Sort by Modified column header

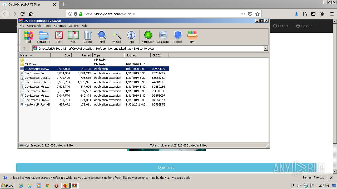137,55
